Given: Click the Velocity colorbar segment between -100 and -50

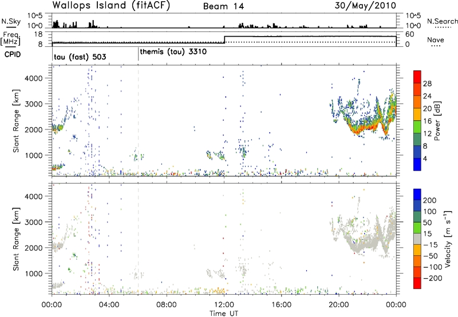Looking at the screenshot, I should click(x=417, y=261).
